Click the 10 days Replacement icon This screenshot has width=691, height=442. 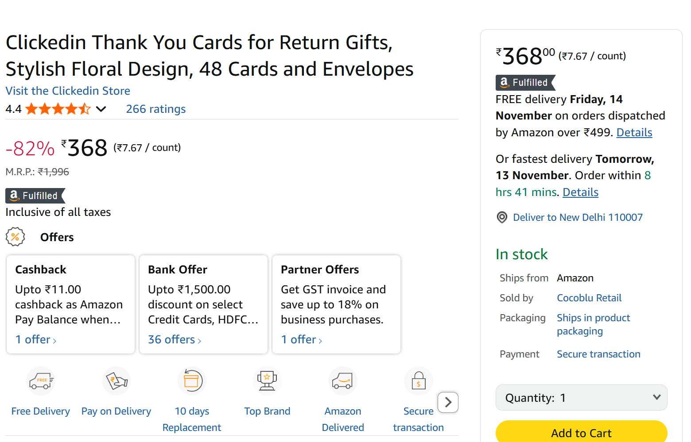point(192,381)
